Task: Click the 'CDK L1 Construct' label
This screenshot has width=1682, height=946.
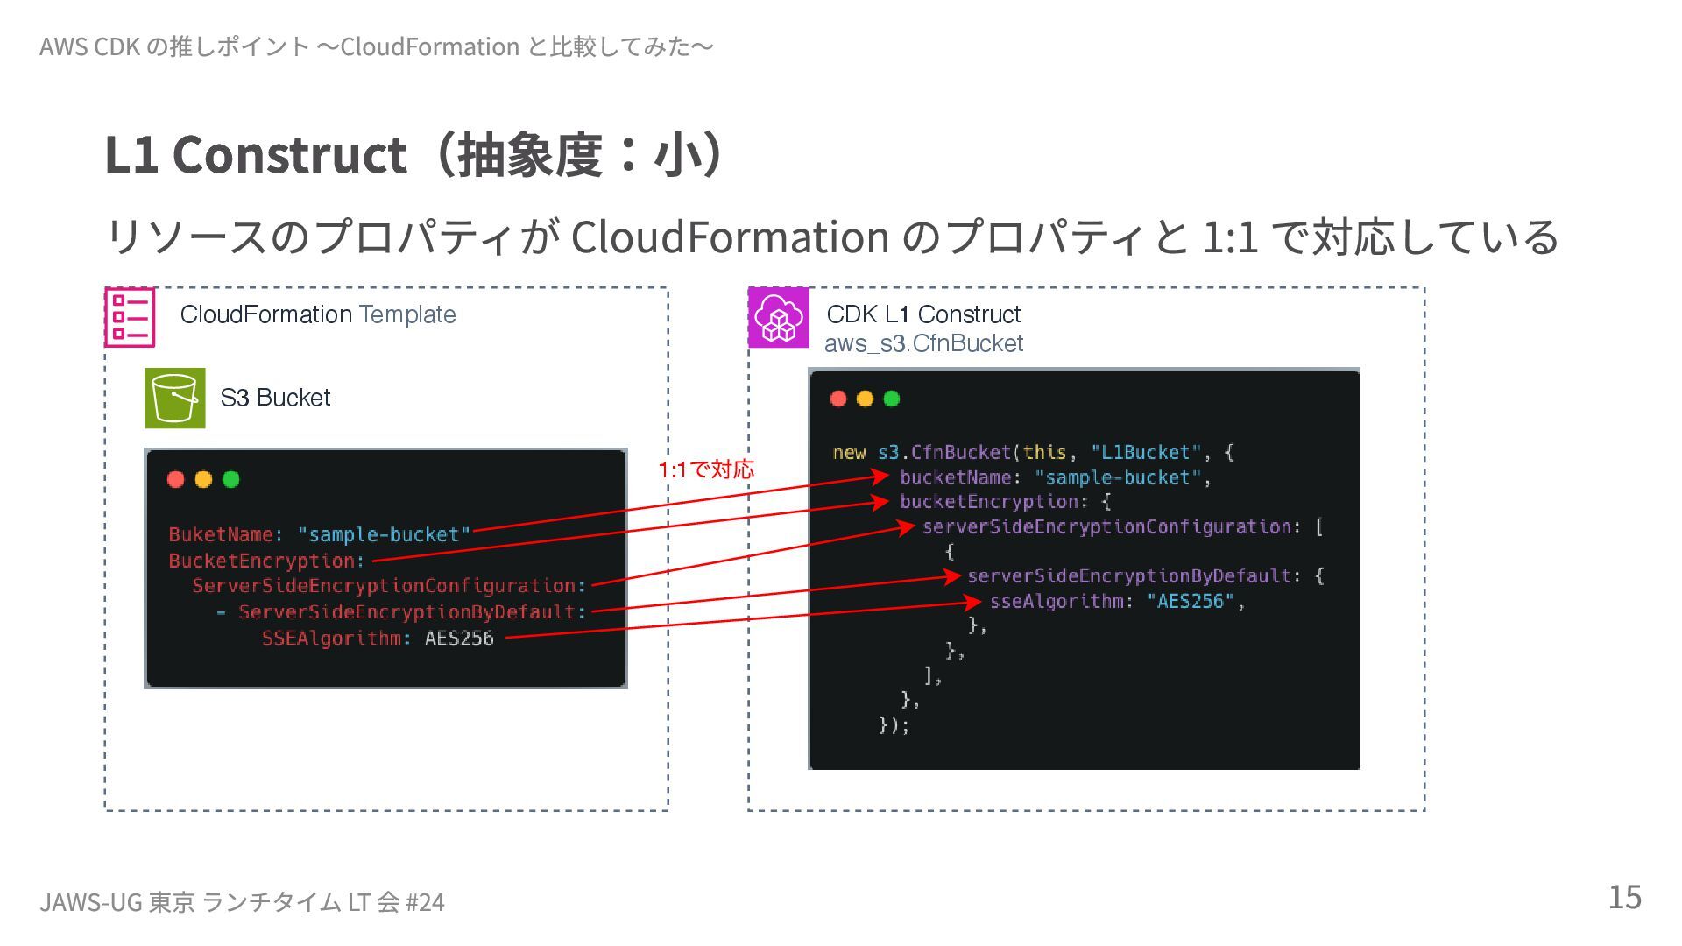Action: pos(923,314)
